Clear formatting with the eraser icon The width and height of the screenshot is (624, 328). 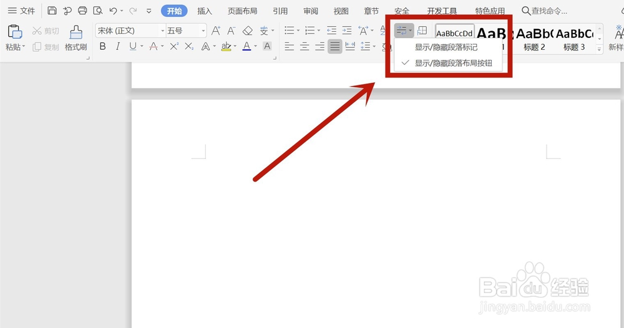[x=248, y=31]
